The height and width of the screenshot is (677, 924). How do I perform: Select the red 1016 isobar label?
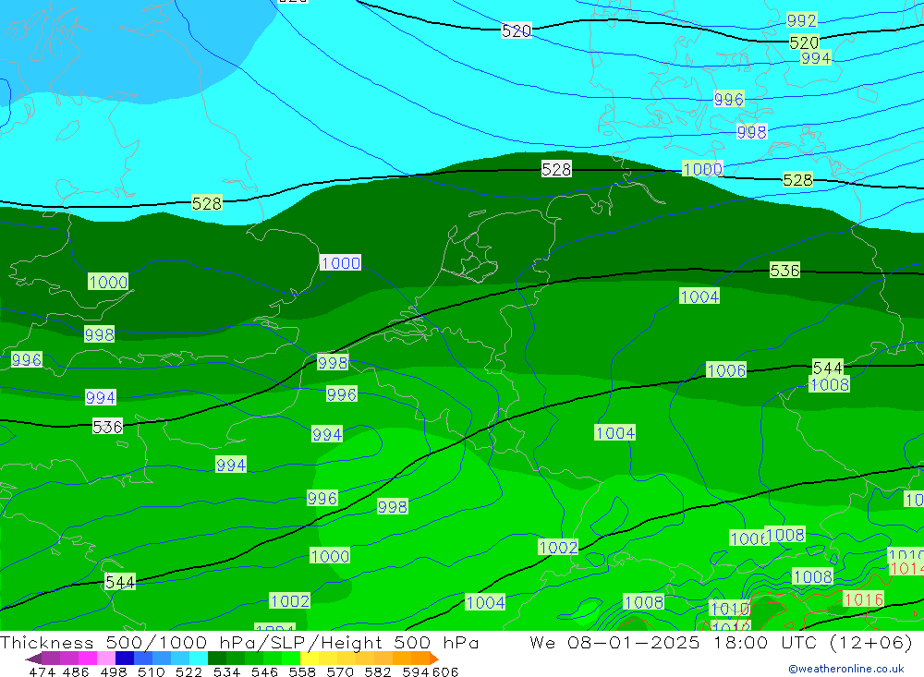tap(863, 599)
